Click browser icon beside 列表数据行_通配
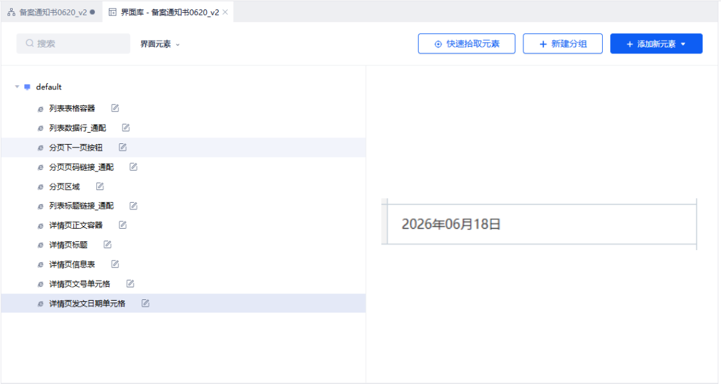Viewport: 721px width, 384px height. (x=41, y=128)
